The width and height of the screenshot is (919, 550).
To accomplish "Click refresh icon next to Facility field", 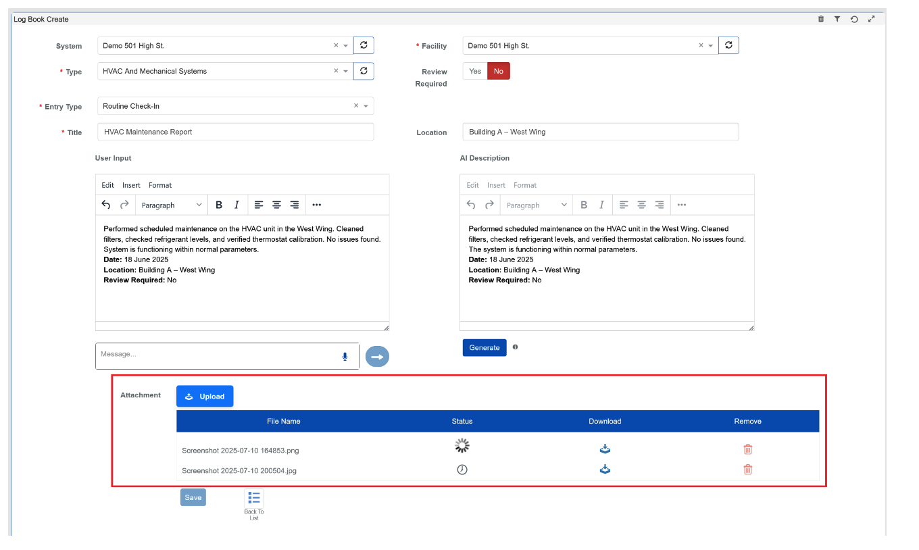I will coord(728,45).
